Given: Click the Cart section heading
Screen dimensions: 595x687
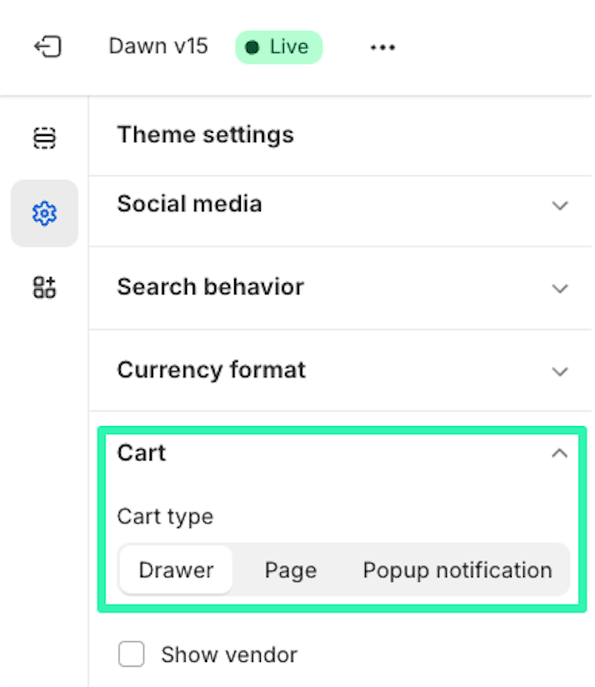Looking at the screenshot, I should pyautogui.click(x=142, y=453).
